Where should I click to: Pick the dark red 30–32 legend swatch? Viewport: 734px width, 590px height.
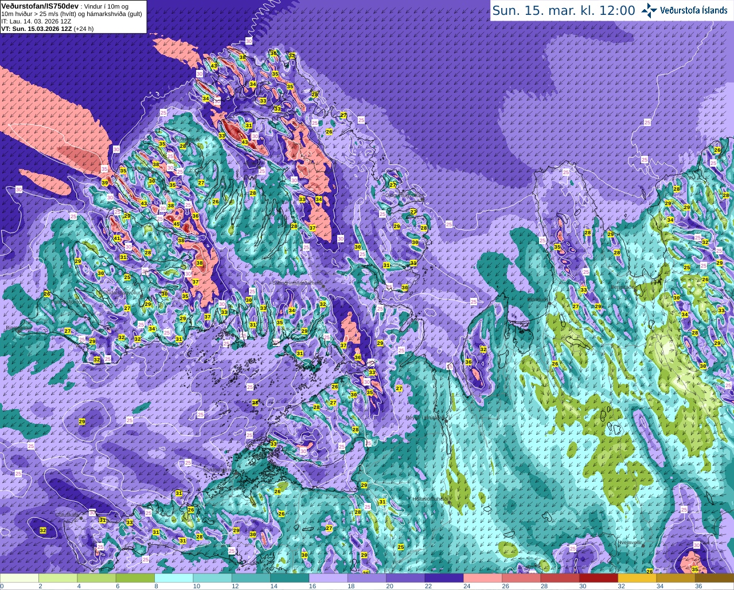pos(599,578)
